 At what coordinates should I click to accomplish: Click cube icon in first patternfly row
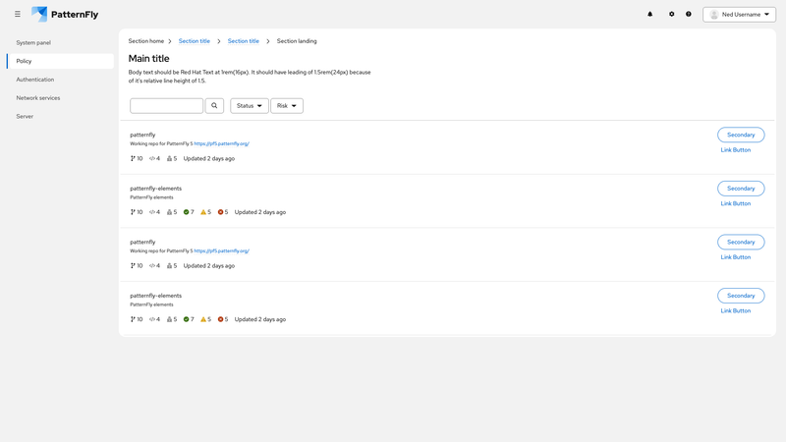click(x=169, y=158)
